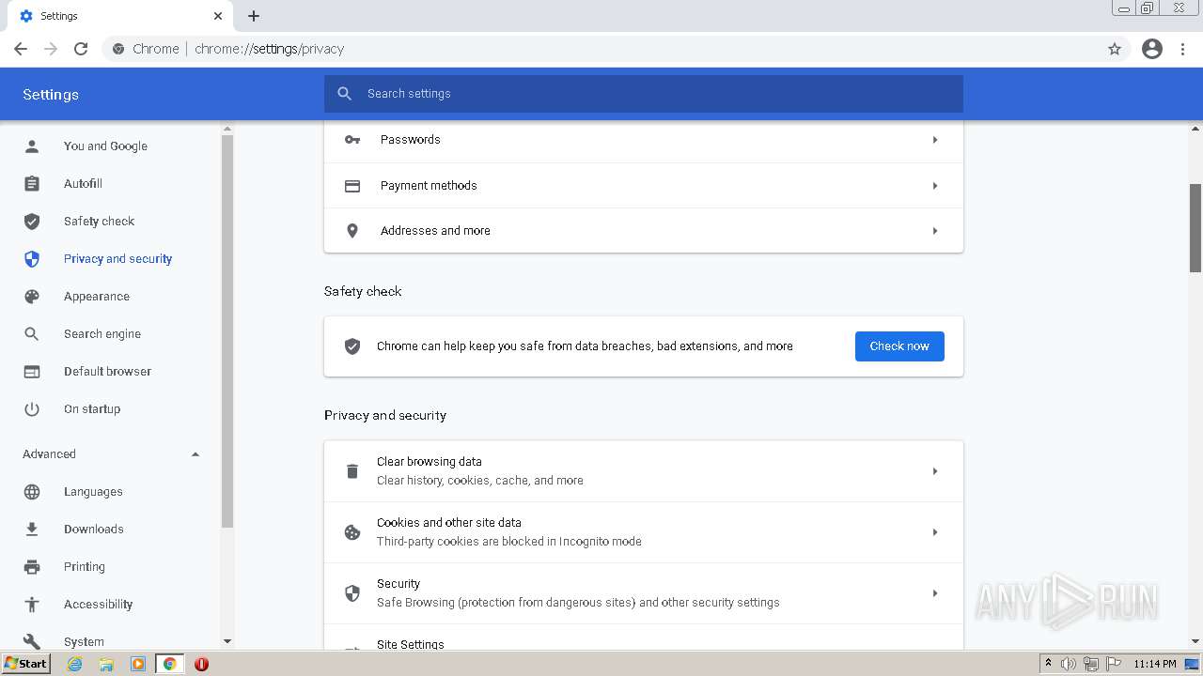Click the You and Google person icon
The height and width of the screenshot is (676, 1203).
32,146
